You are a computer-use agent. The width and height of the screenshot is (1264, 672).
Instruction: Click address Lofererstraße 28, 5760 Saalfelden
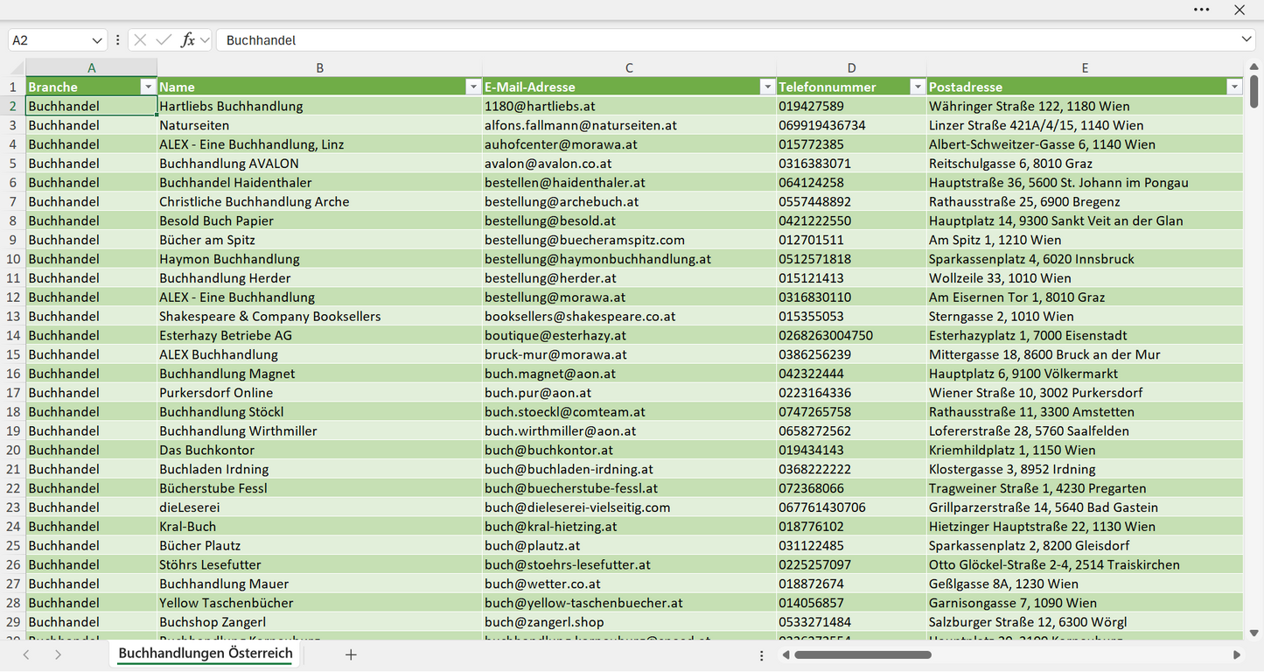(x=1085, y=431)
